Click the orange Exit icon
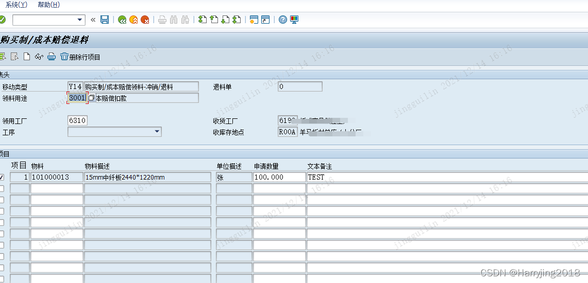The width and height of the screenshot is (588, 283). (x=133, y=20)
